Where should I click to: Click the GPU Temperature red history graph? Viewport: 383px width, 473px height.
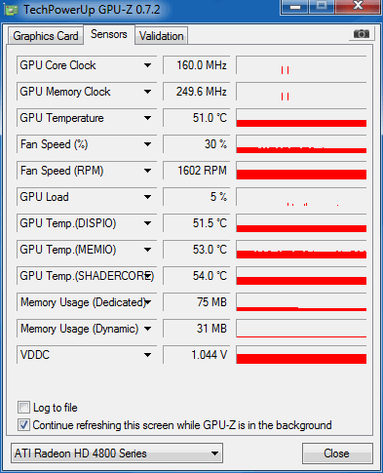(x=301, y=118)
